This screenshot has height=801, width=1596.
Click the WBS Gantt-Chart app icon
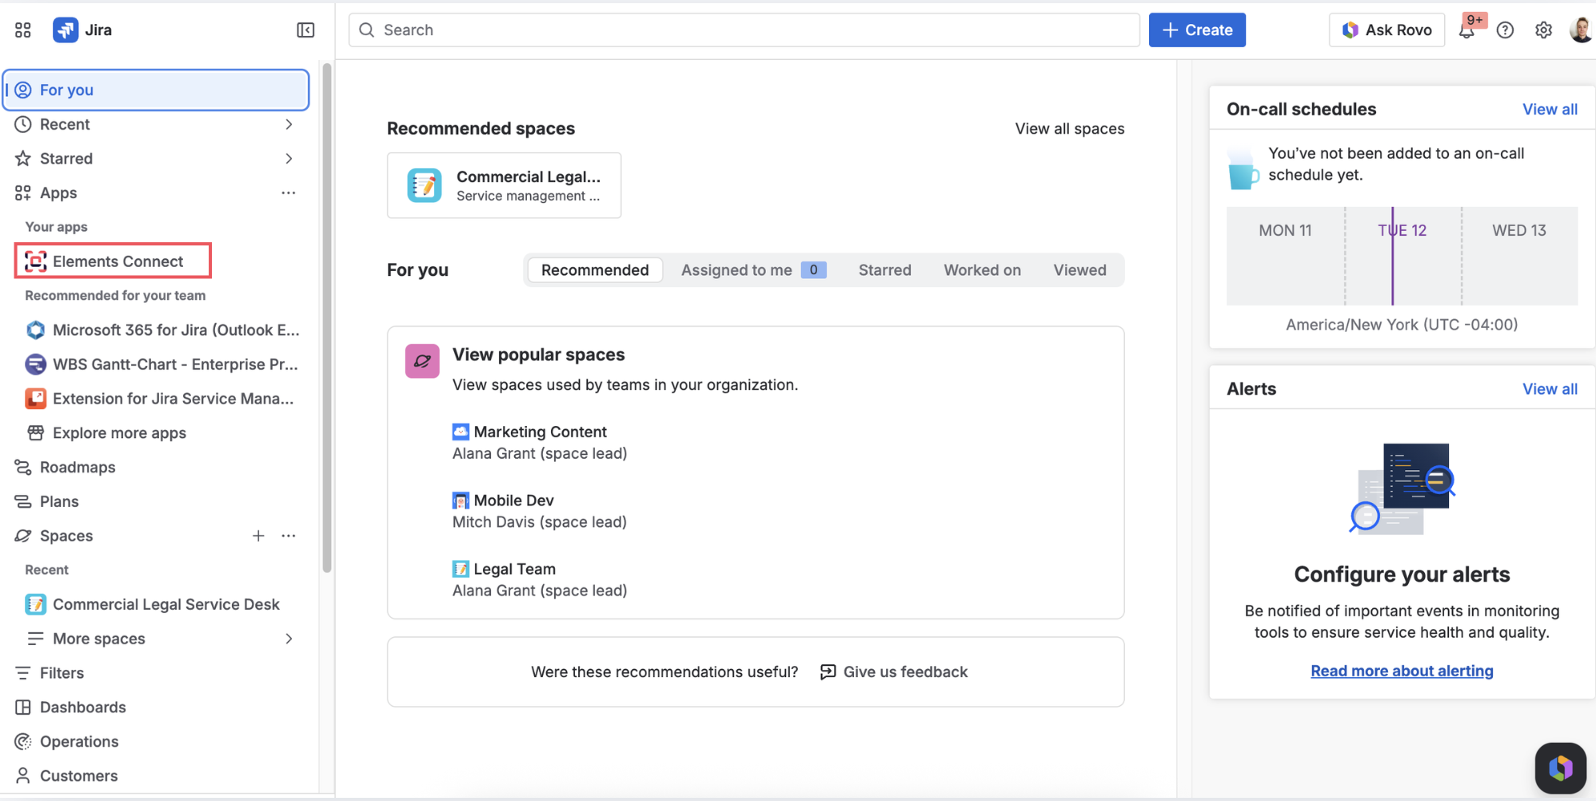pos(36,365)
